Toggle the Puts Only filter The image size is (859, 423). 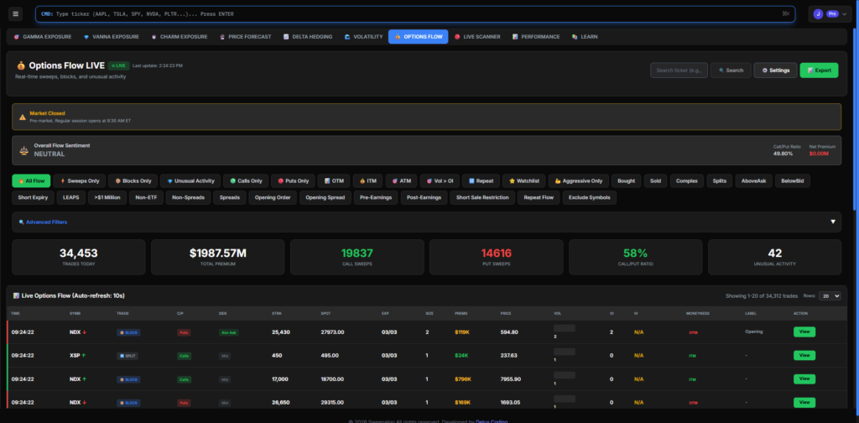click(x=294, y=180)
